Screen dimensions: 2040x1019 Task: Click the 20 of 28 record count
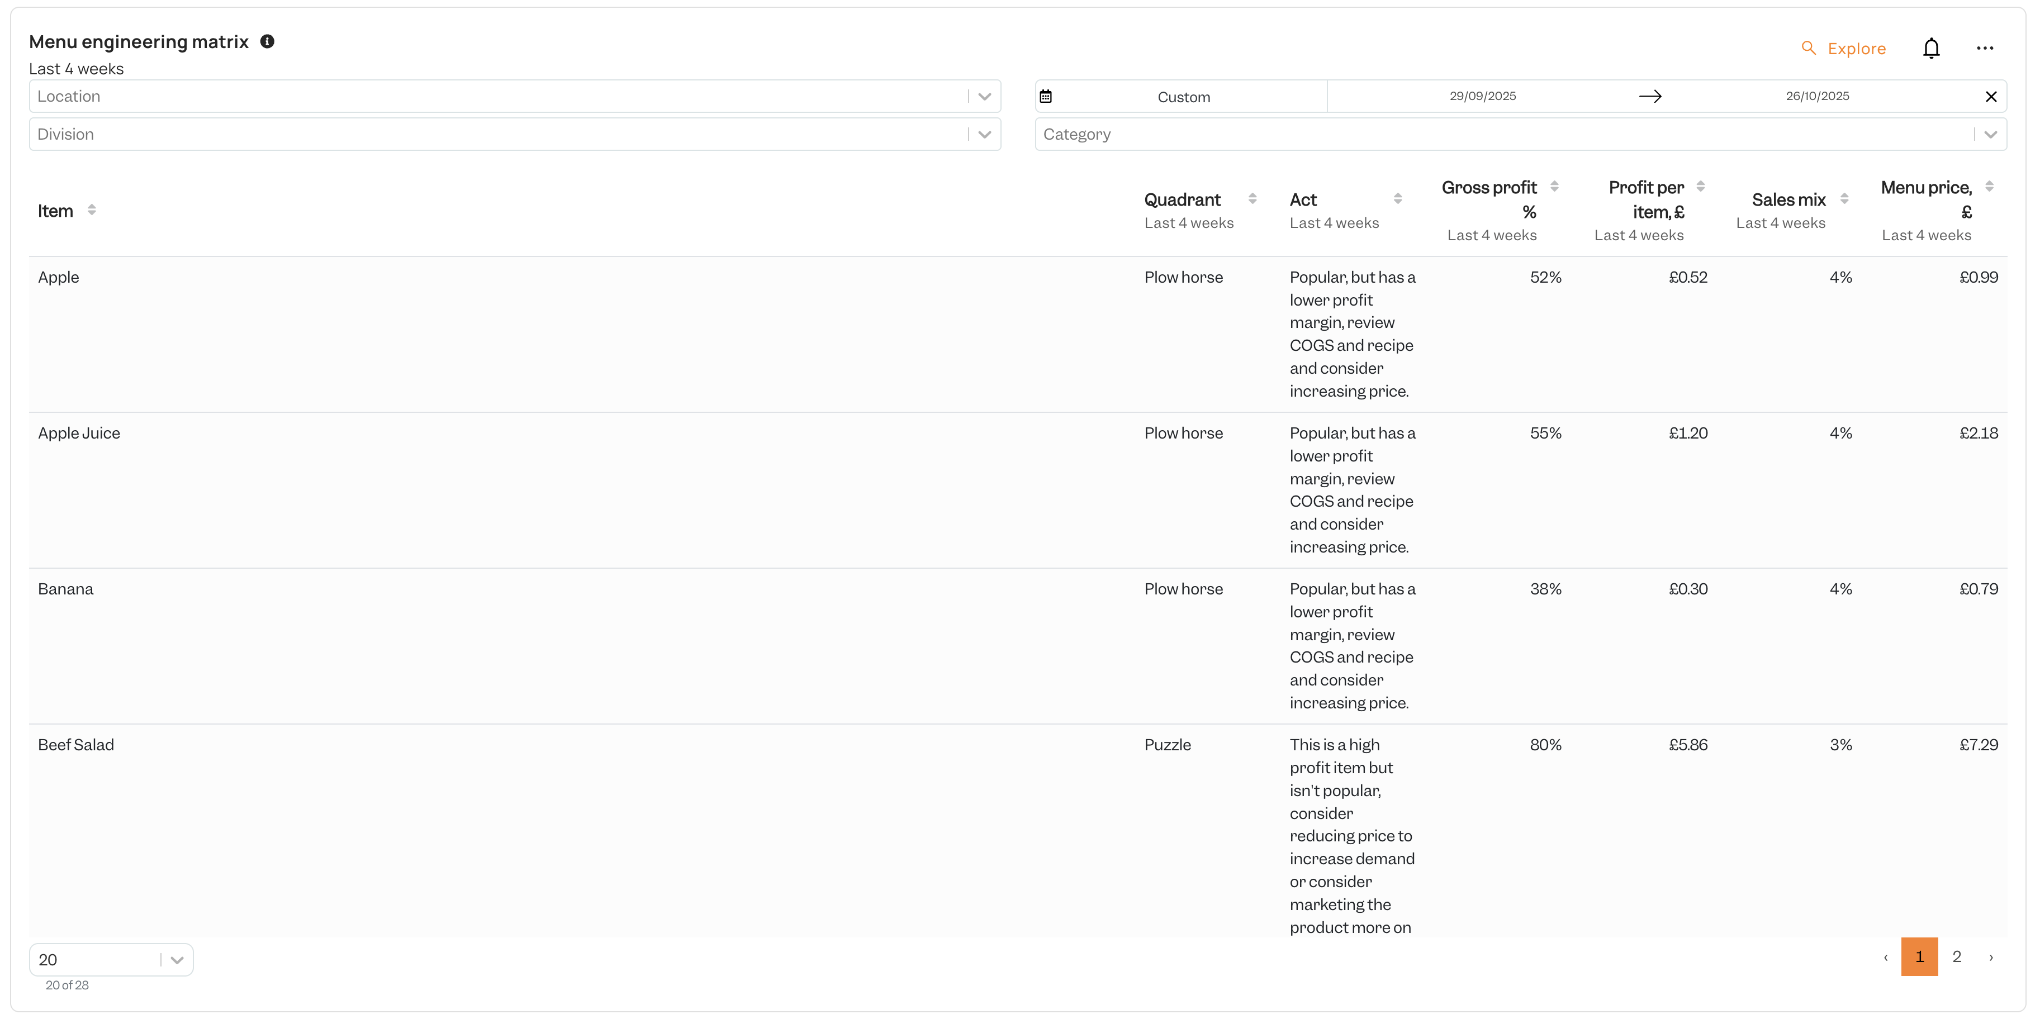(x=67, y=985)
